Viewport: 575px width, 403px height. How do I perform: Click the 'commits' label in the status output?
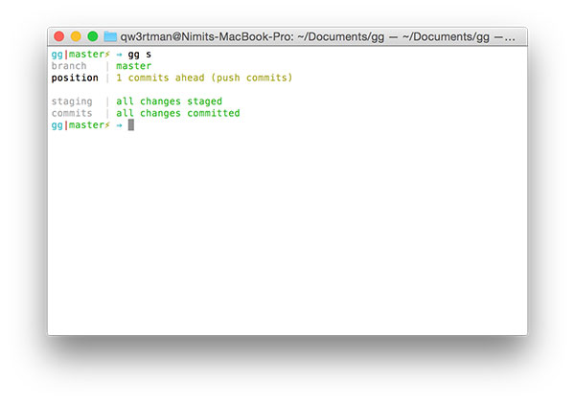point(72,113)
